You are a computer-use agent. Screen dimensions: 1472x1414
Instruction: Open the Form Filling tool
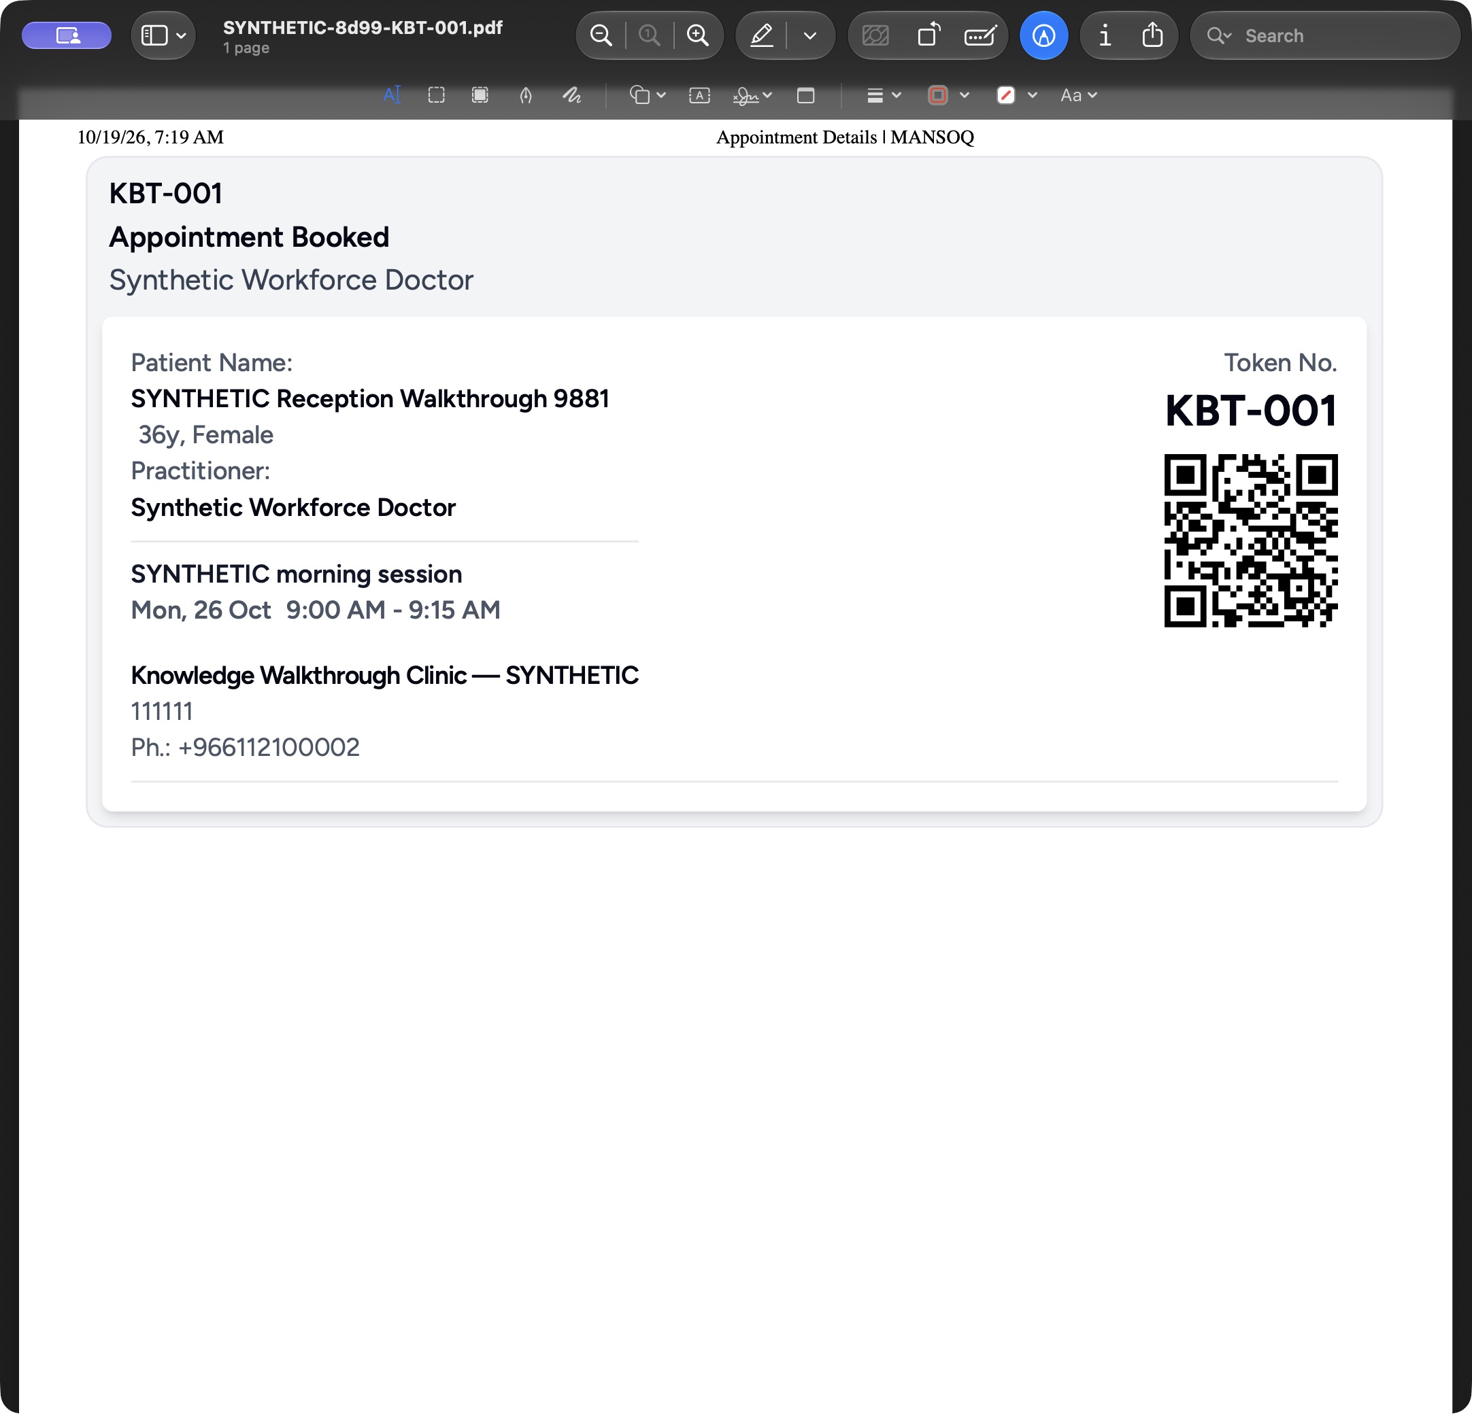tap(981, 35)
